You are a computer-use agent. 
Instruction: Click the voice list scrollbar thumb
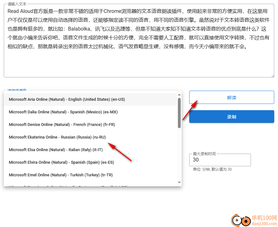(x=179, y=113)
